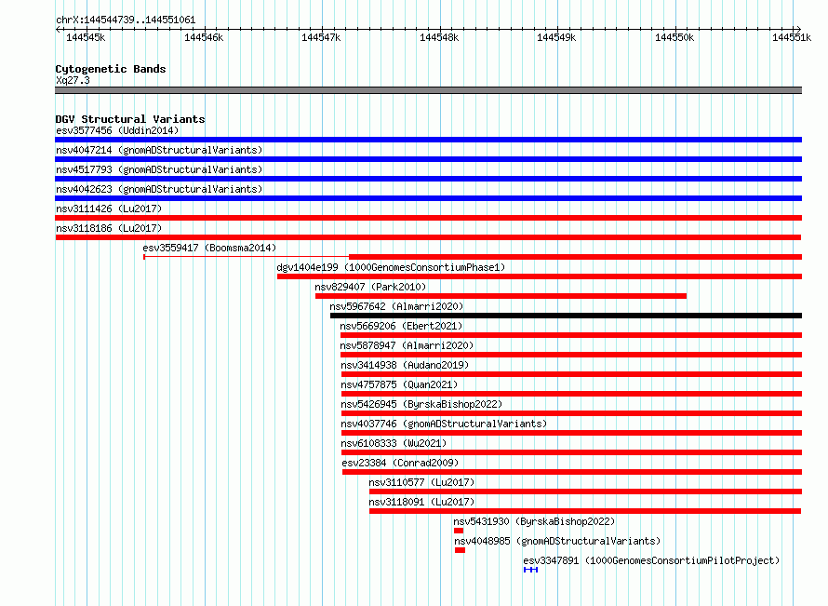Click the red bar under nsv5669206
Viewport: 828px width, 606px height.
[x=571, y=335]
